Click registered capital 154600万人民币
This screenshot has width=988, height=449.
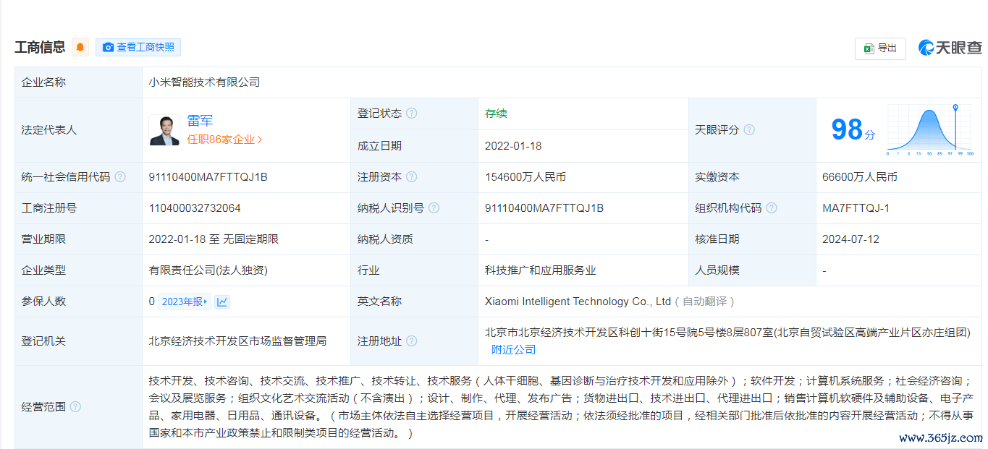[x=525, y=177]
